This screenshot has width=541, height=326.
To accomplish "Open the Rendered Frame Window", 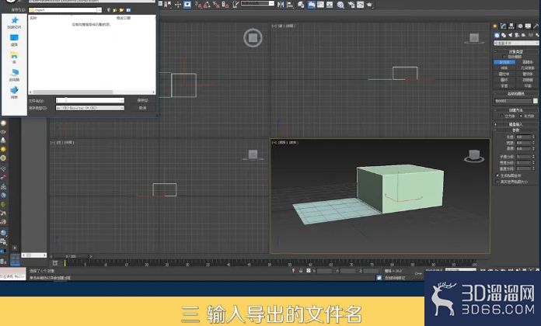I will 361,5.
